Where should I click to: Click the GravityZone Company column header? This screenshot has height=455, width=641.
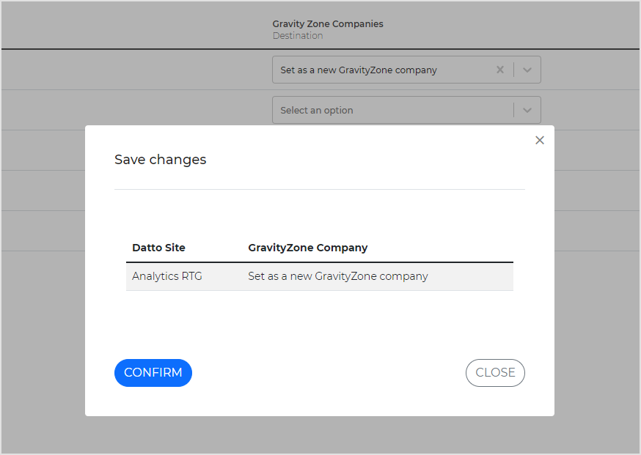[x=307, y=248]
